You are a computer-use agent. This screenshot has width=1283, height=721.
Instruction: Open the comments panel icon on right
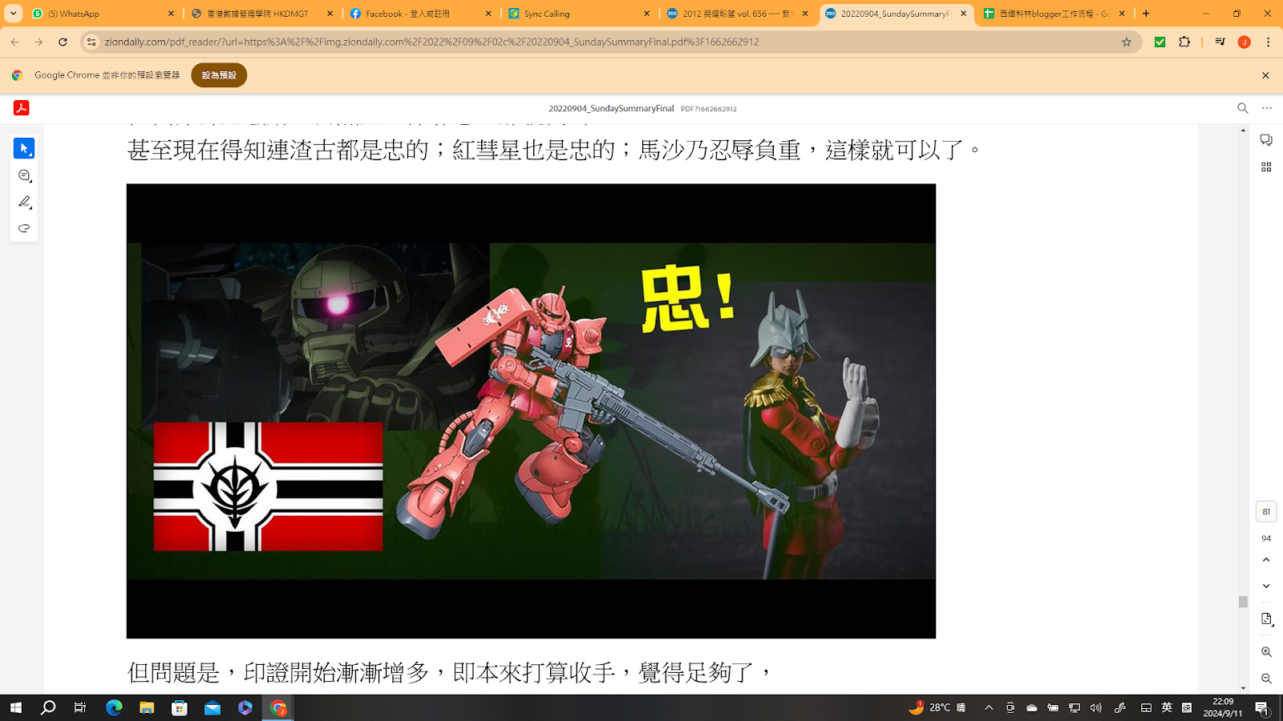(x=1266, y=140)
